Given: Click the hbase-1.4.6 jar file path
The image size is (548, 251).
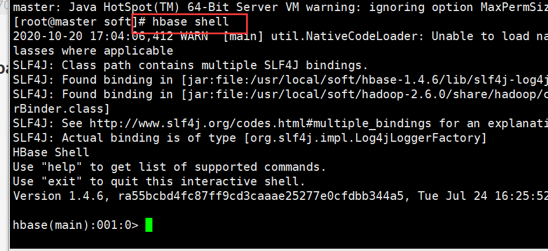Looking at the screenshot, I should [x=365, y=80].
